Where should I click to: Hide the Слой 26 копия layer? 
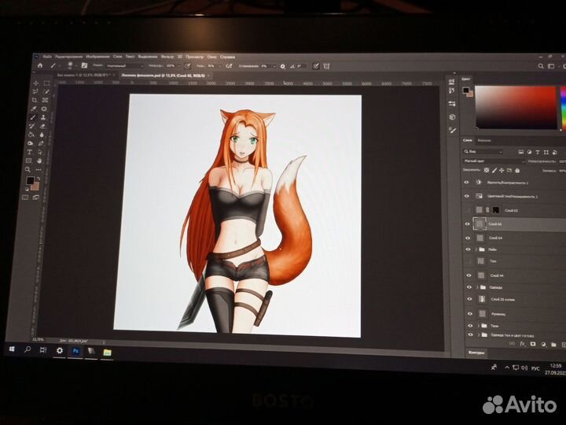tap(469, 299)
